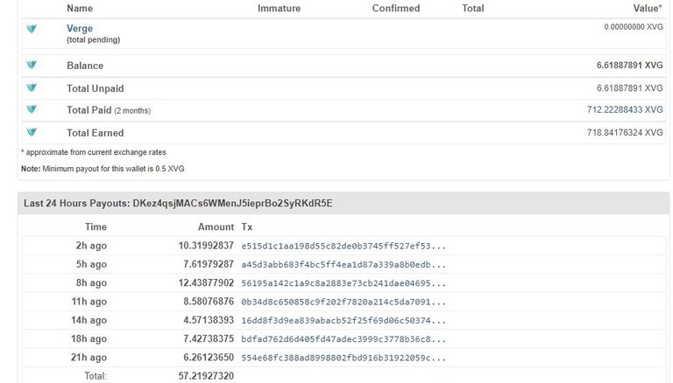This screenshot has height=383, width=673.
Task: Click the payout amount 7.61979287
Action: pos(209,264)
